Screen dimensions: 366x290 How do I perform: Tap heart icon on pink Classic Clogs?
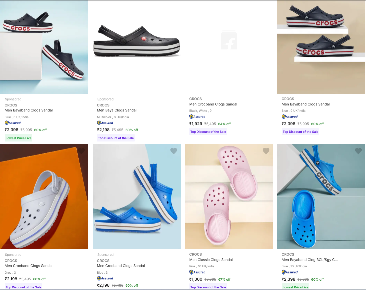point(266,151)
